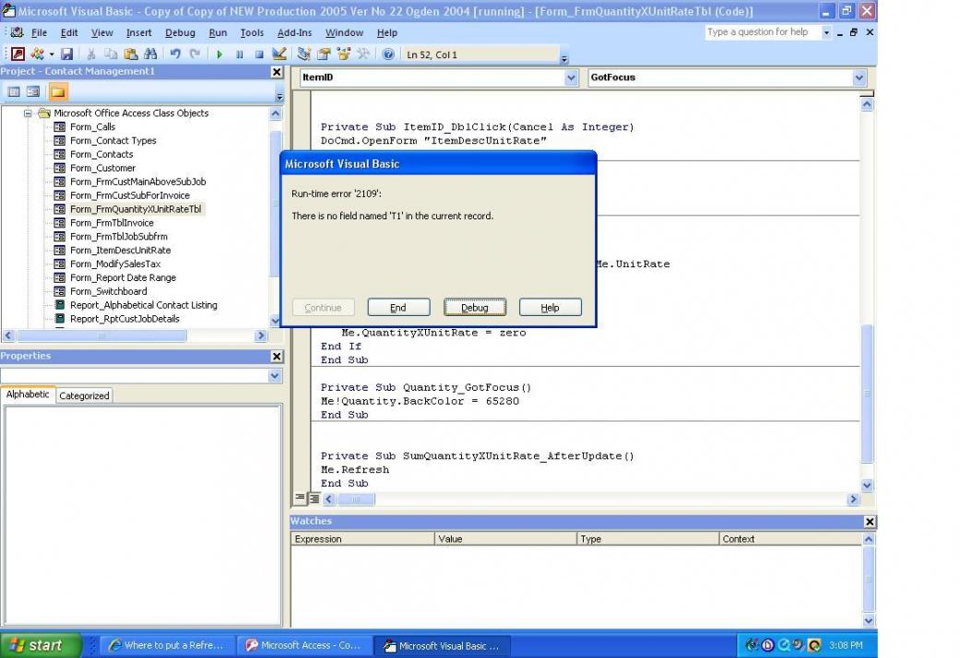Toggle Folders button in Project pane
This screenshot has width=960, height=658.
(x=58, y=92)
